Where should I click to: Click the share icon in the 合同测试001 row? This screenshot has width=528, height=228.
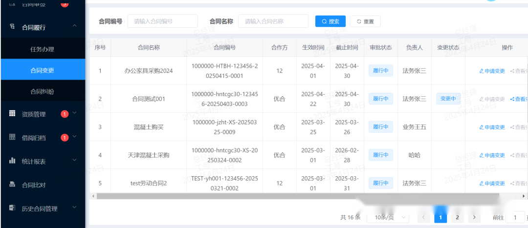[x=512, y=99]
